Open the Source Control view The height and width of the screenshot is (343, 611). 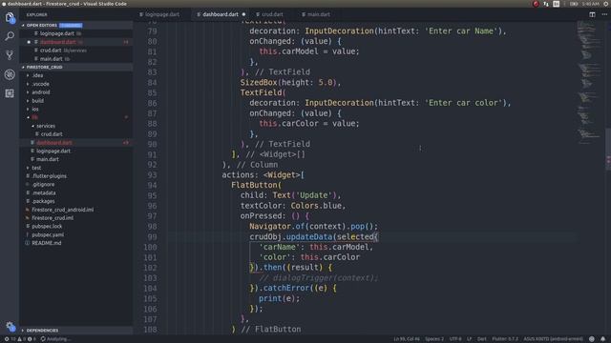(x=10, y=55)
